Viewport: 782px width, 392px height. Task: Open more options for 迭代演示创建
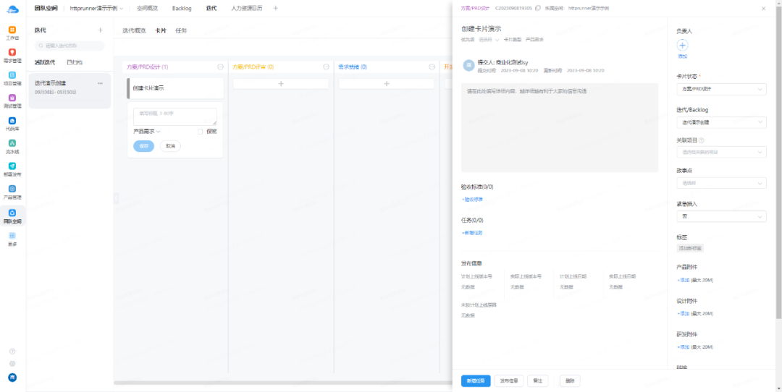point(100,83)
